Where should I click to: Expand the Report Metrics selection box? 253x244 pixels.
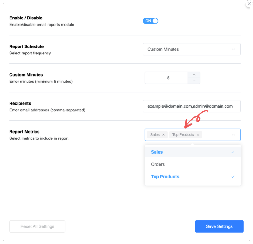tap(216, 135)
